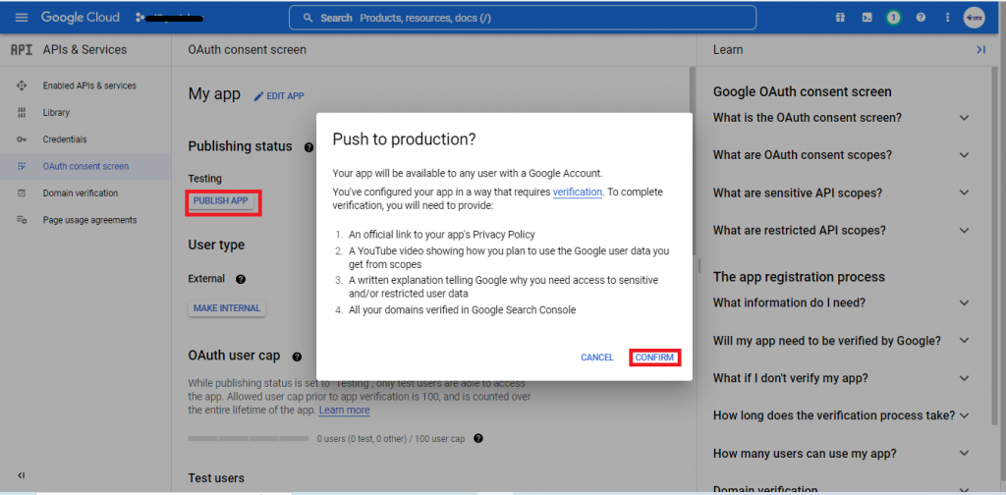The height and width of the screenshot is (495, 1006).
Task: Click the Learn more link under OAuth user cap
Action: (344, 411)
